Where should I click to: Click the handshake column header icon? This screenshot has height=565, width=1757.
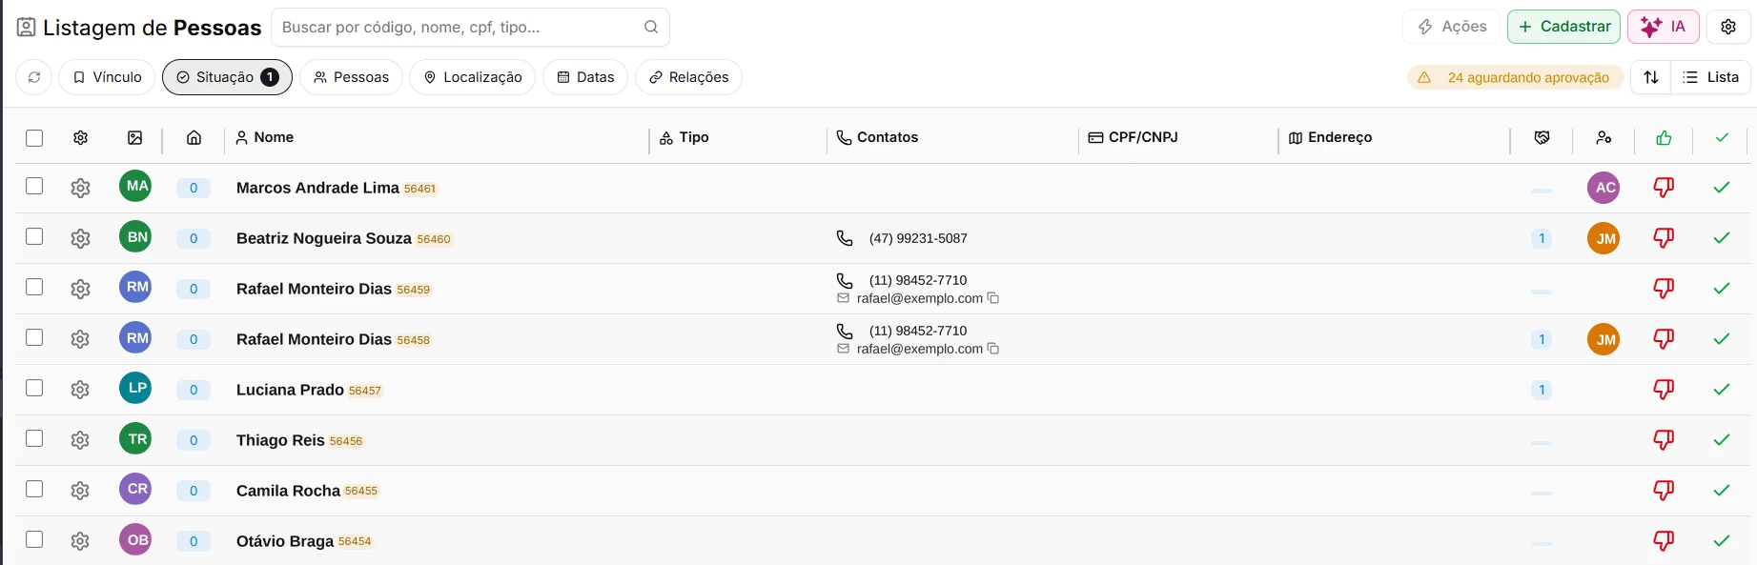(1542, 138)
